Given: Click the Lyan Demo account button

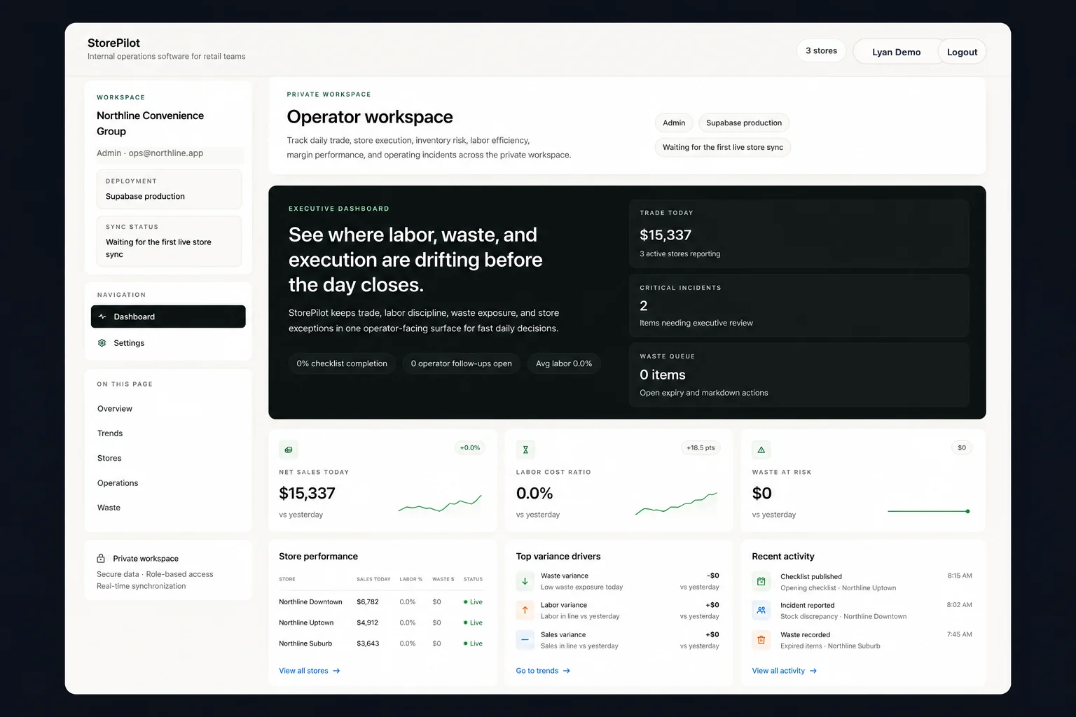Looking at the screenshot, I should tap(897, 52).
